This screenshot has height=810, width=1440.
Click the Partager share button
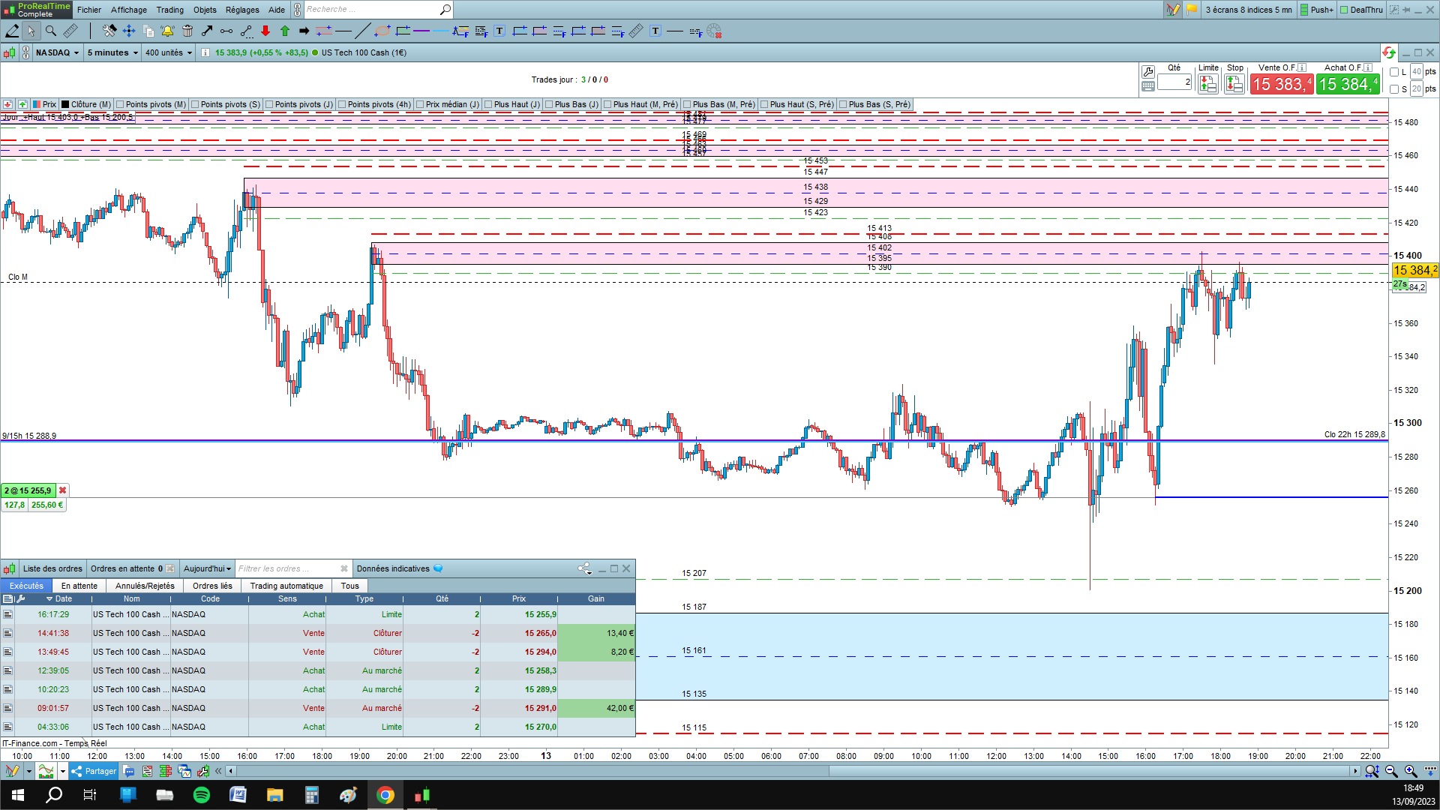coord(94,771)
